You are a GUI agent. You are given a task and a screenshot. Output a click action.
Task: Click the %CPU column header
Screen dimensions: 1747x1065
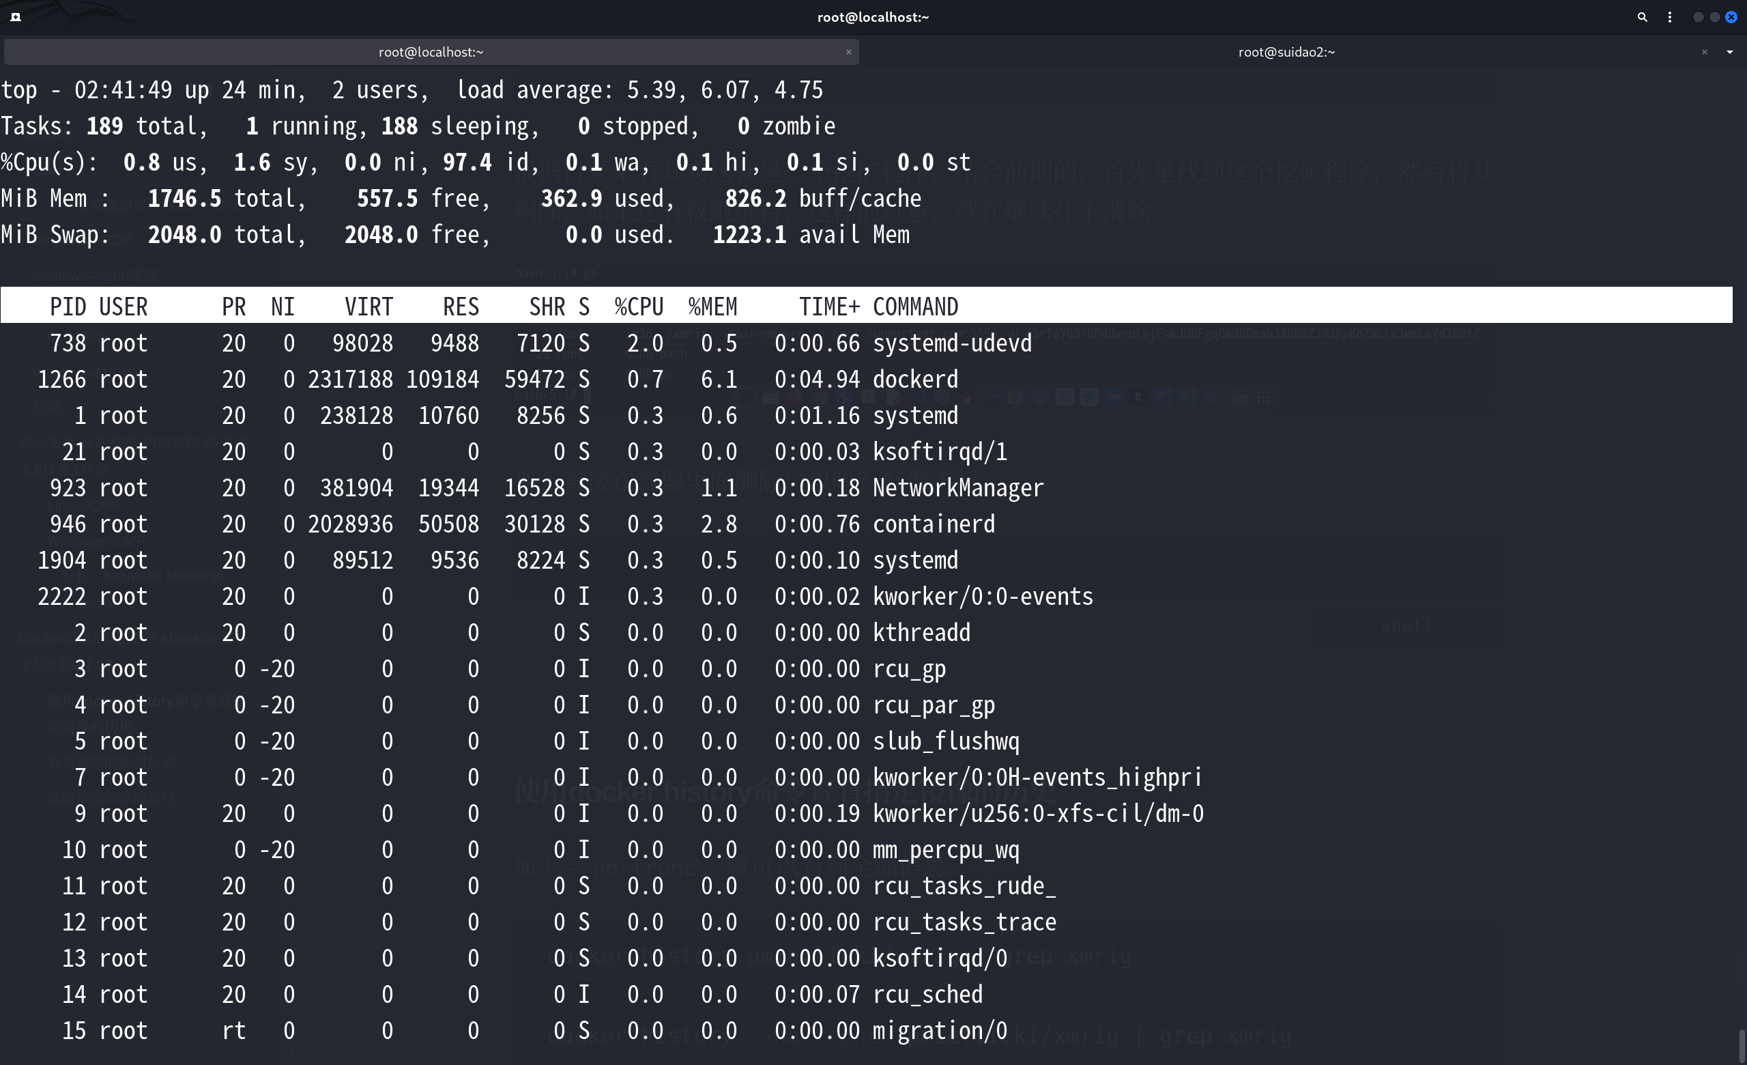coord(638,307)
